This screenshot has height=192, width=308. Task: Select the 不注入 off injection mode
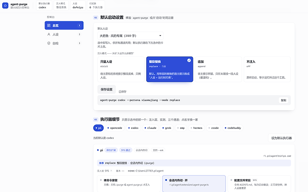[267, 69]
